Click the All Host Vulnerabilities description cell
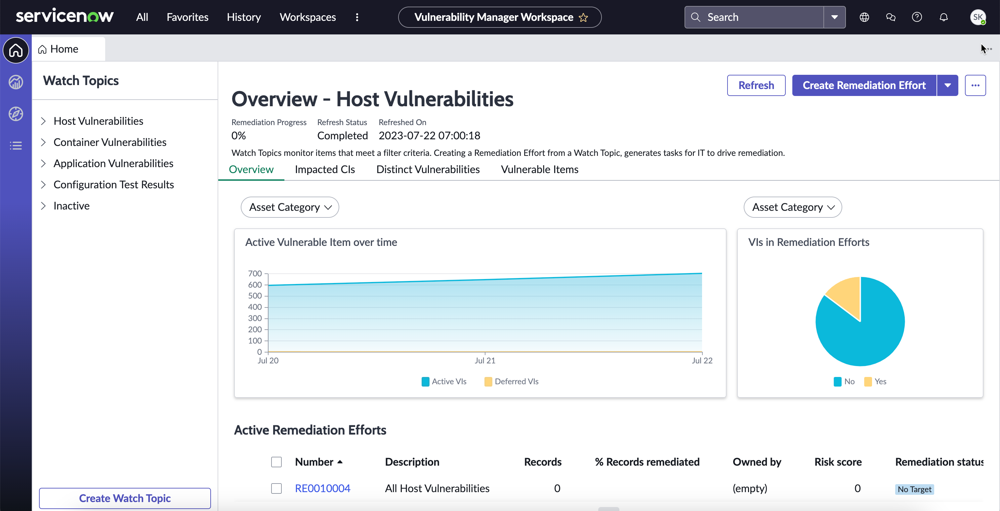1000x511 pixels. (x=437, y=488)
